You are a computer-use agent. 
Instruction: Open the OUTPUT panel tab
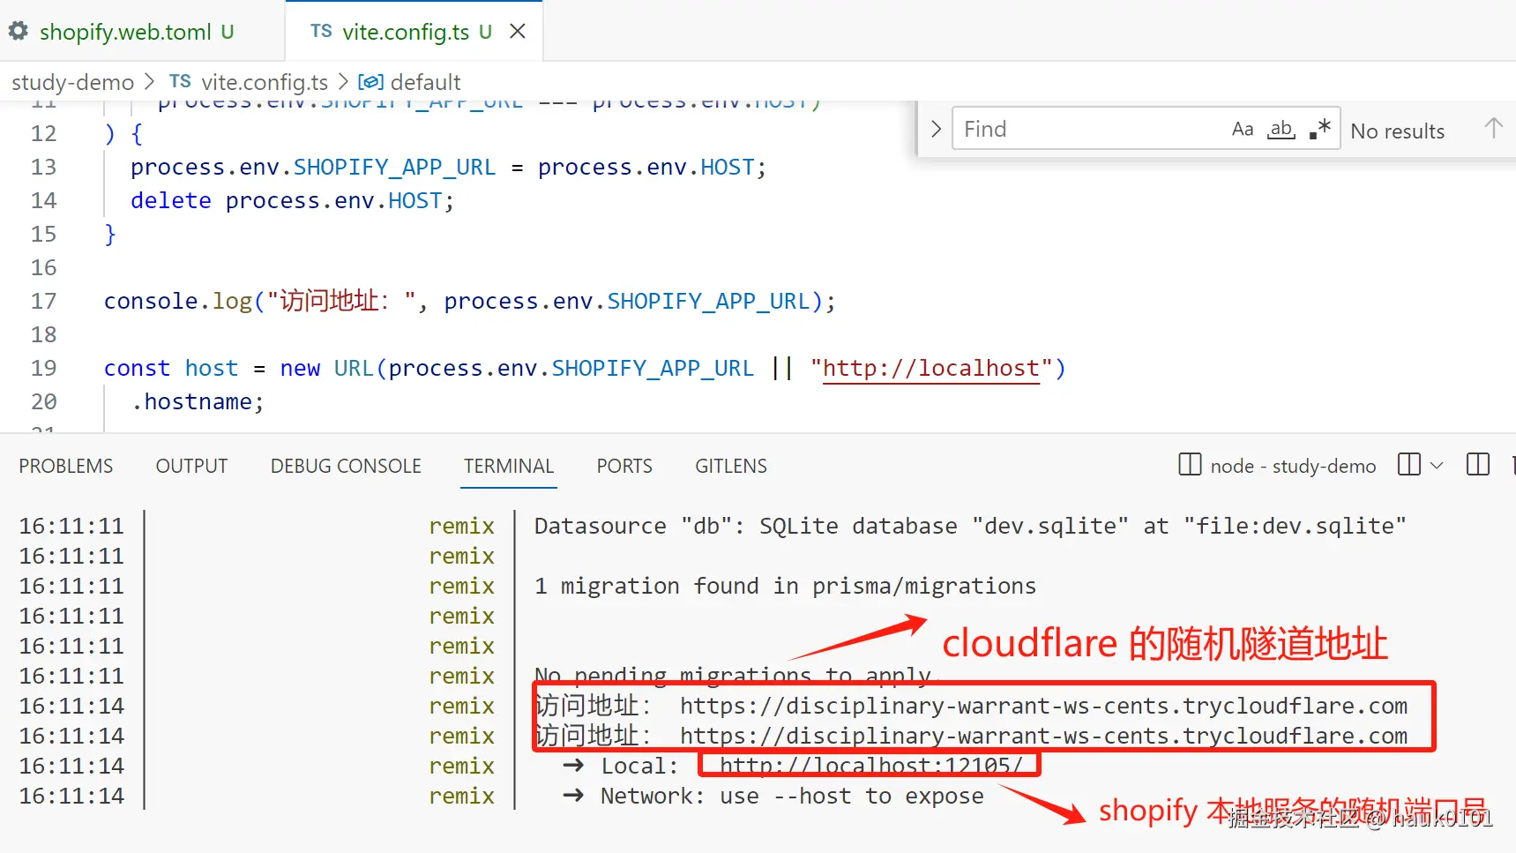(x=191, y=466)
